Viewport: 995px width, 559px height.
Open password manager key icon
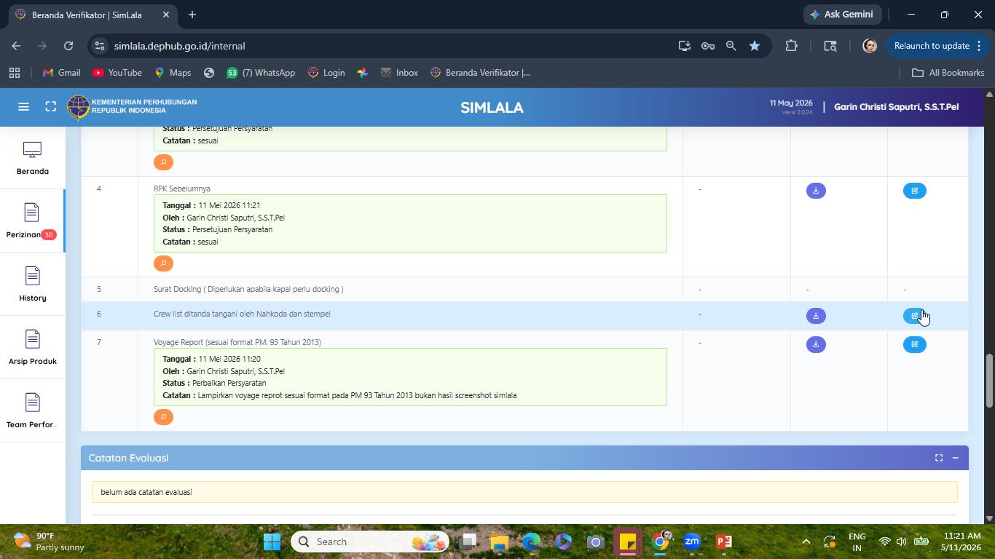pos(707,46)
